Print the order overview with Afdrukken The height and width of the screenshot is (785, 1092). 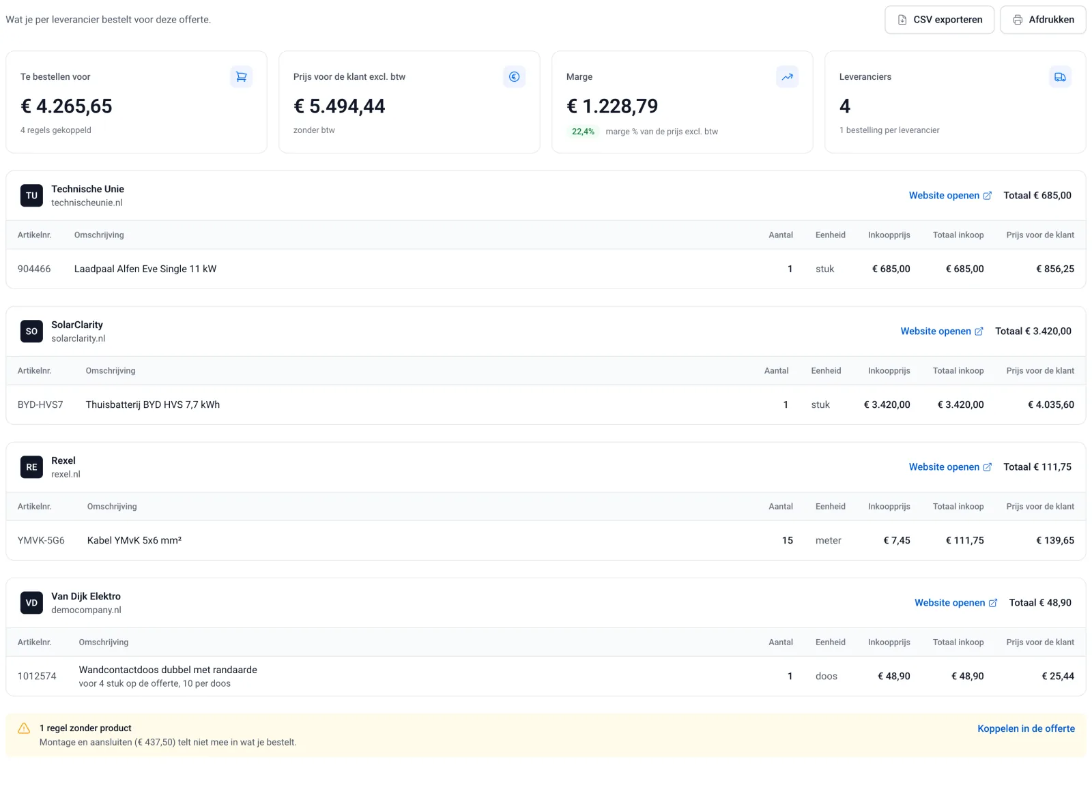pos(1043,20)
